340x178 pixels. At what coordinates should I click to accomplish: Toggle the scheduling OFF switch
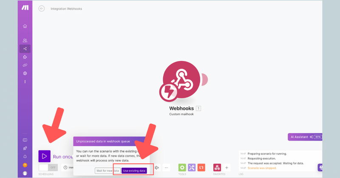click(x=48, y=167)
